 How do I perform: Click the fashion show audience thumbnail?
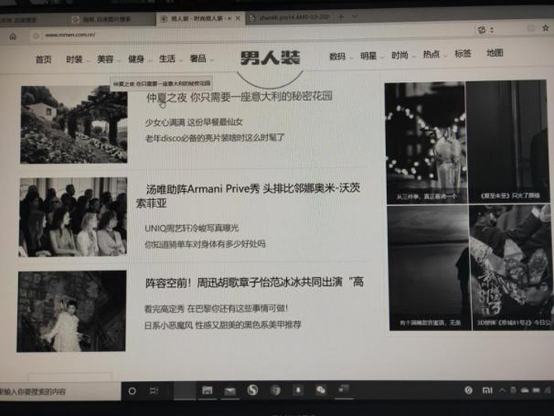click(x=73, y=217)
